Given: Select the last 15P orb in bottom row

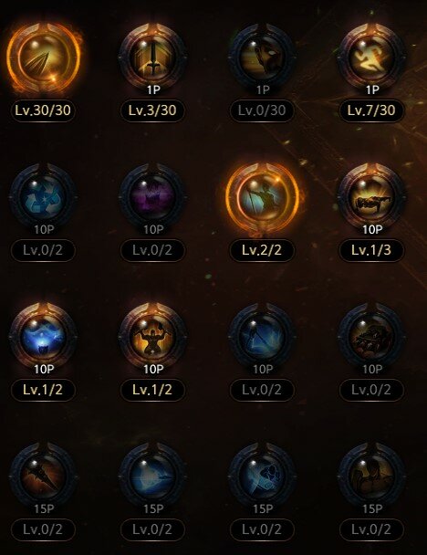Looking at the screenshot, I should 372,476.
